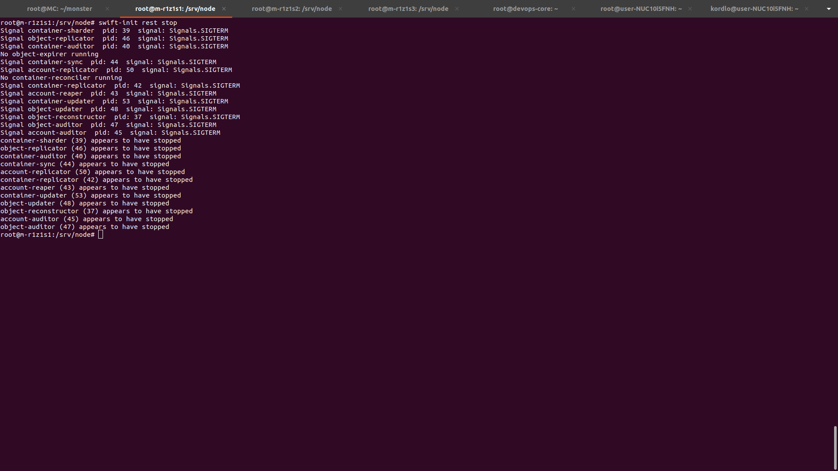Switch to kordlo@user-NUC10i5FNH tab
The image size is (838, 471).
754,9
